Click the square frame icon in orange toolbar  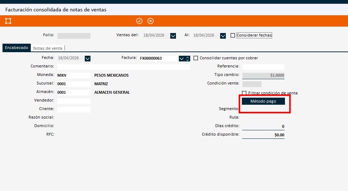click(8, 21)
